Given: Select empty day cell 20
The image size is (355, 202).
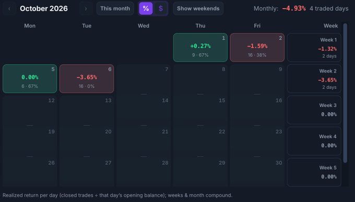Looking at the screenshot, I should click(x=87, y=141).
